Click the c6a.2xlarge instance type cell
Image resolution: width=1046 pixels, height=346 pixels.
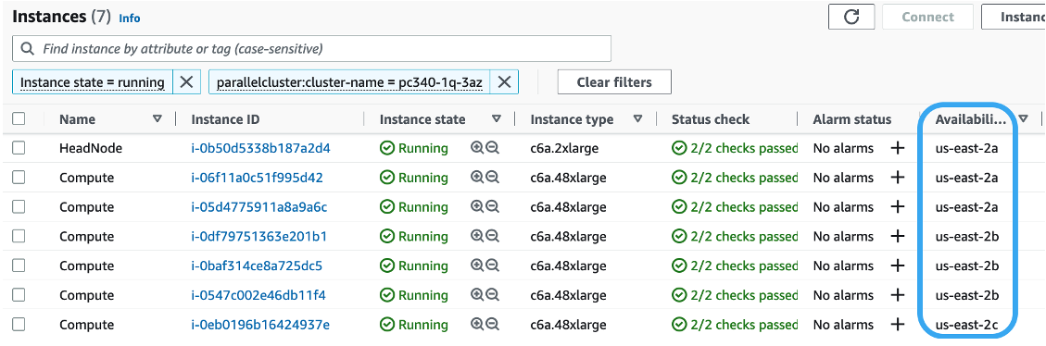pos(563,148)
